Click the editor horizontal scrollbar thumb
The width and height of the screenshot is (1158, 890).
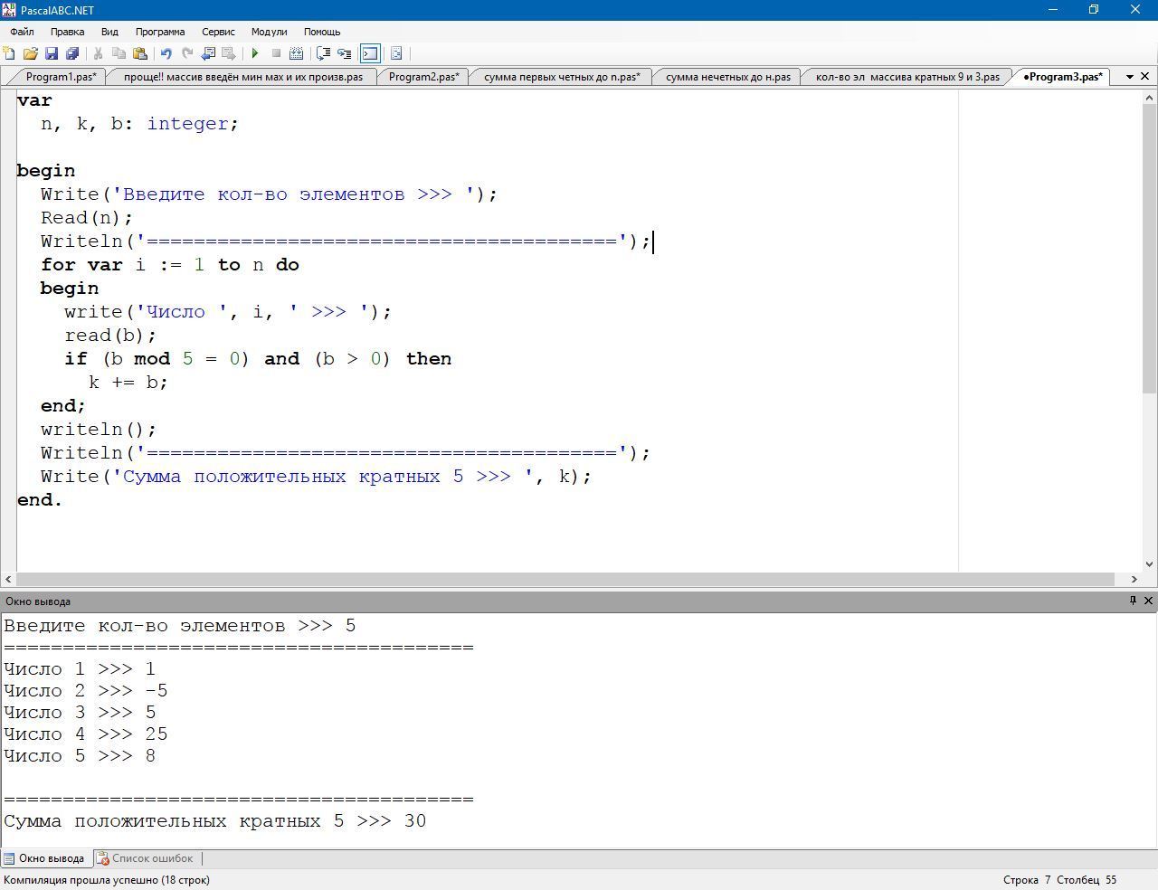[565, 579]
